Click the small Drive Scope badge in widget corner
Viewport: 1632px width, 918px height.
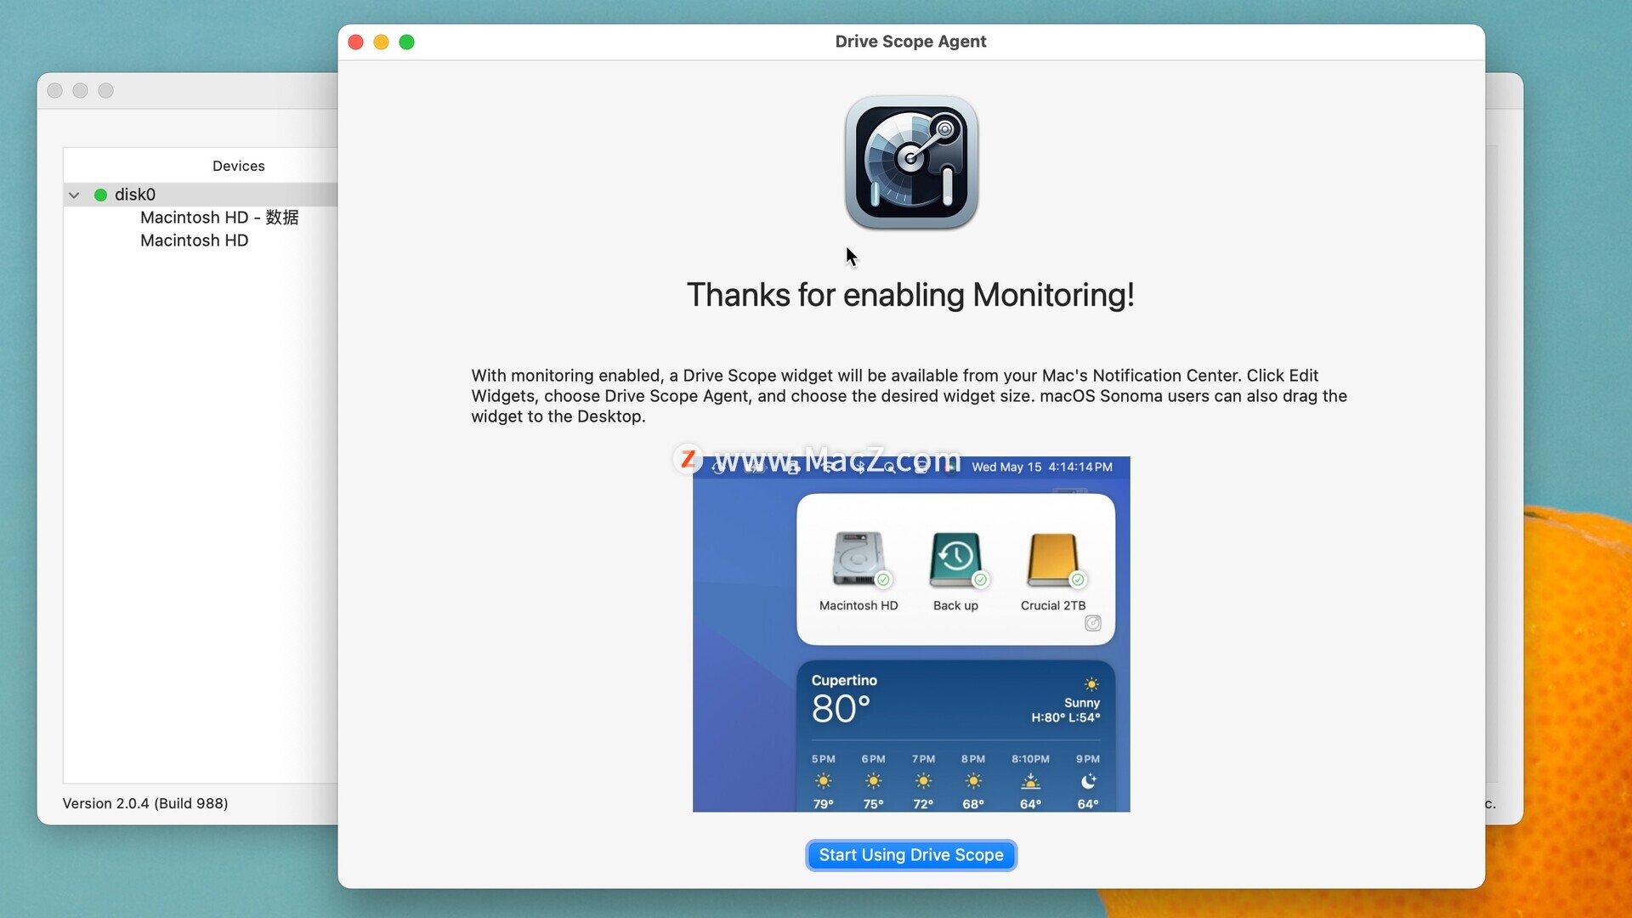point(1093,623)
